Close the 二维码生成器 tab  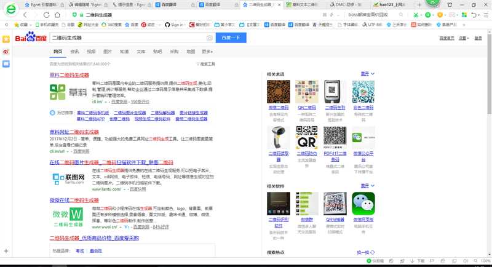tap(279, 5)
